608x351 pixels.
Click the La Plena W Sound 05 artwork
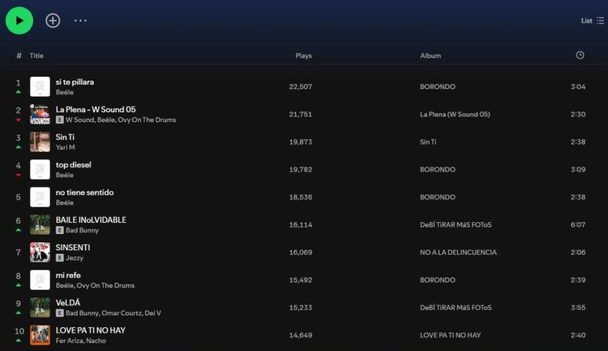40,114
